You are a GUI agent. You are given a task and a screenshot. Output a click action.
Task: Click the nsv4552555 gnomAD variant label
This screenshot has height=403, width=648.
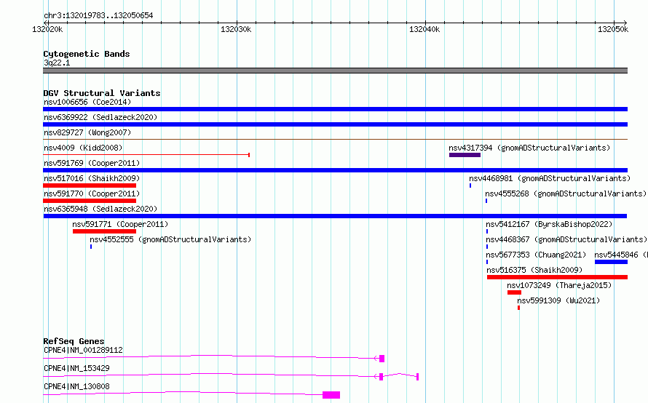[170, 239]
